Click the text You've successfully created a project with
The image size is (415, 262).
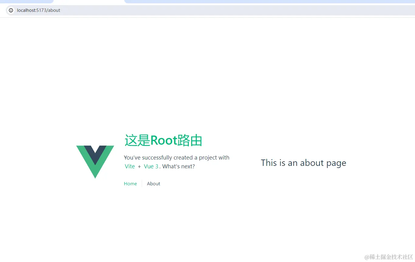pos(177,158)
